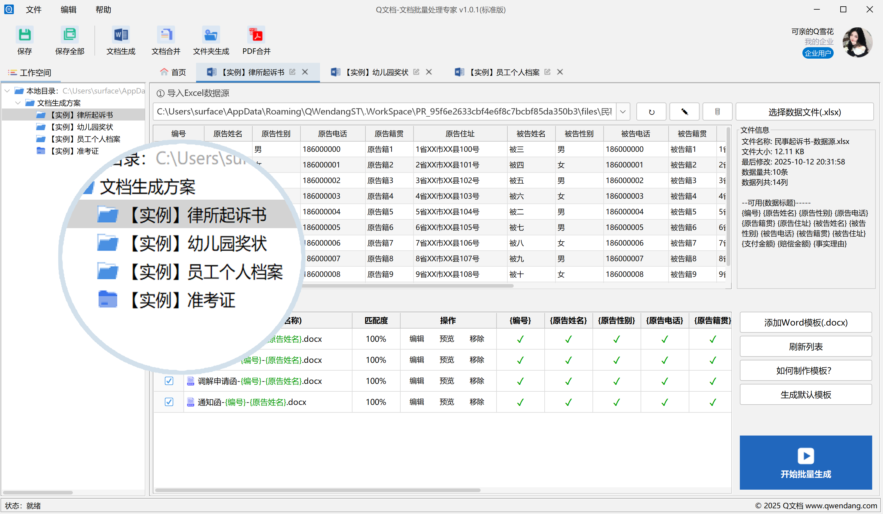
Task: Select the 文档合并 document merge icon
Action: (166, 35)
